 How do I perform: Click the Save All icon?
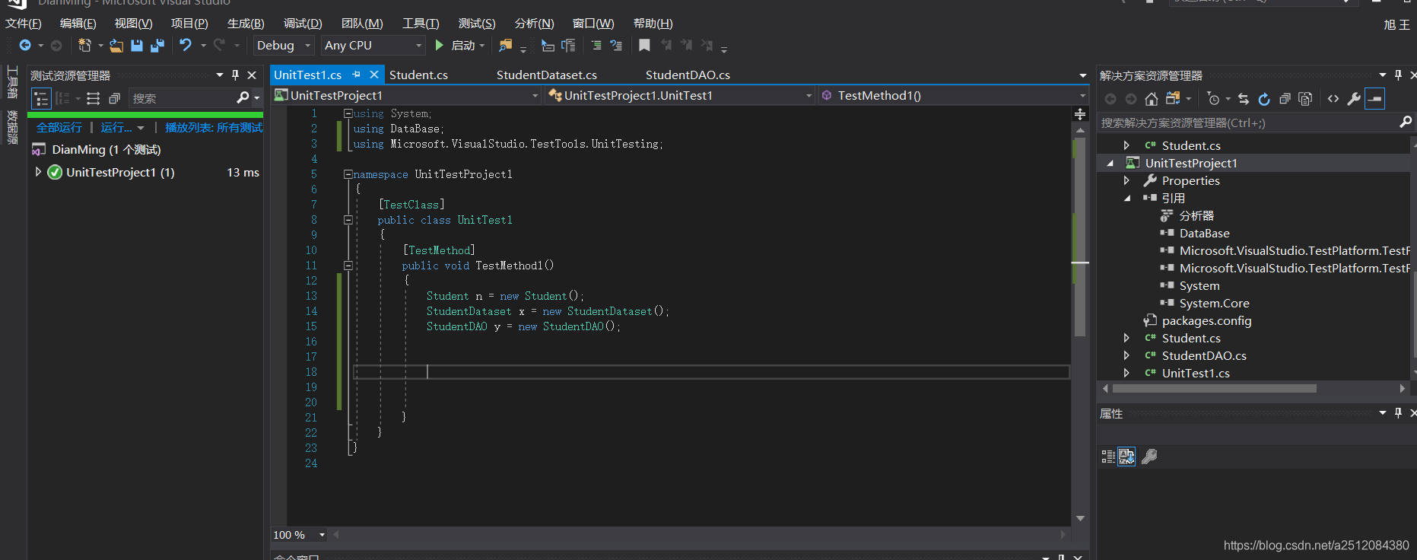click(157, 46)
